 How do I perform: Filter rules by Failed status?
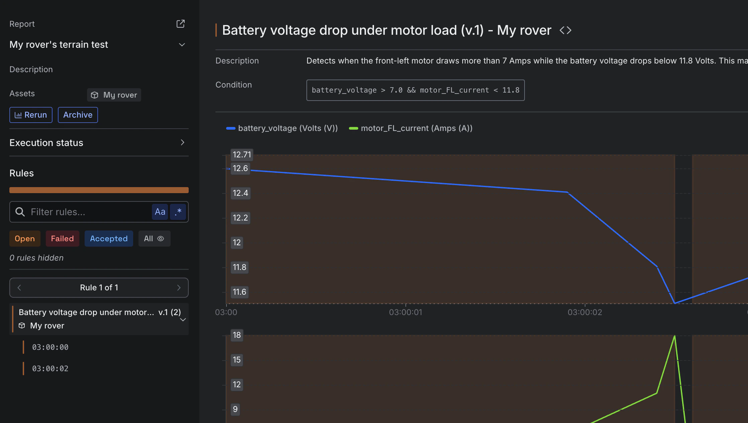pos(62,239)
